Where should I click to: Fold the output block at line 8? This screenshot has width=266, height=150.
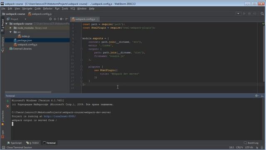(81, 49)
